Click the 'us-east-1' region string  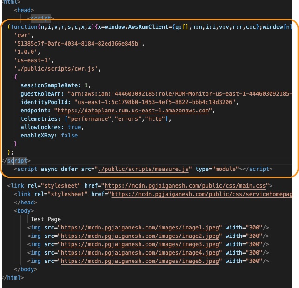(x=32, y=60)
